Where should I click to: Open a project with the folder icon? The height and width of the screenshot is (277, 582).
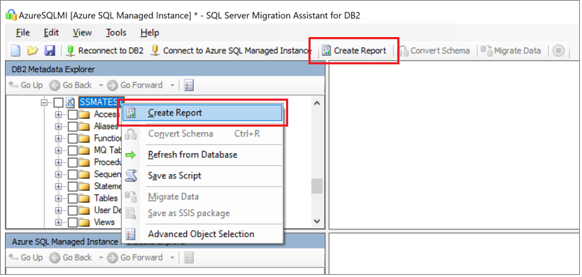click(x=32, y=50)
